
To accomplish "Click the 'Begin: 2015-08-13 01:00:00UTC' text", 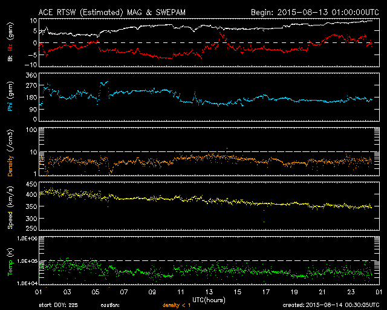I will [x=315, y=12].
